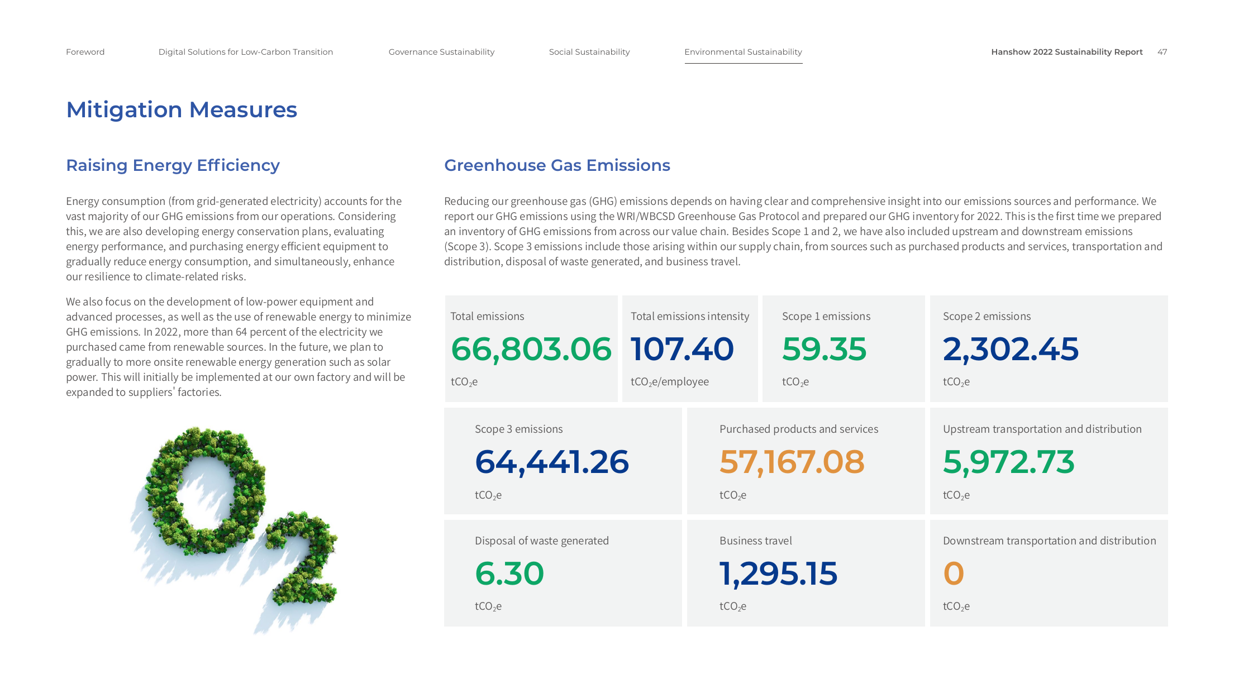Image resolution: width=1234 pixels, height=693 pixels.
Task: Click the disposal of waste value 6.30
Action: [509, 573]
